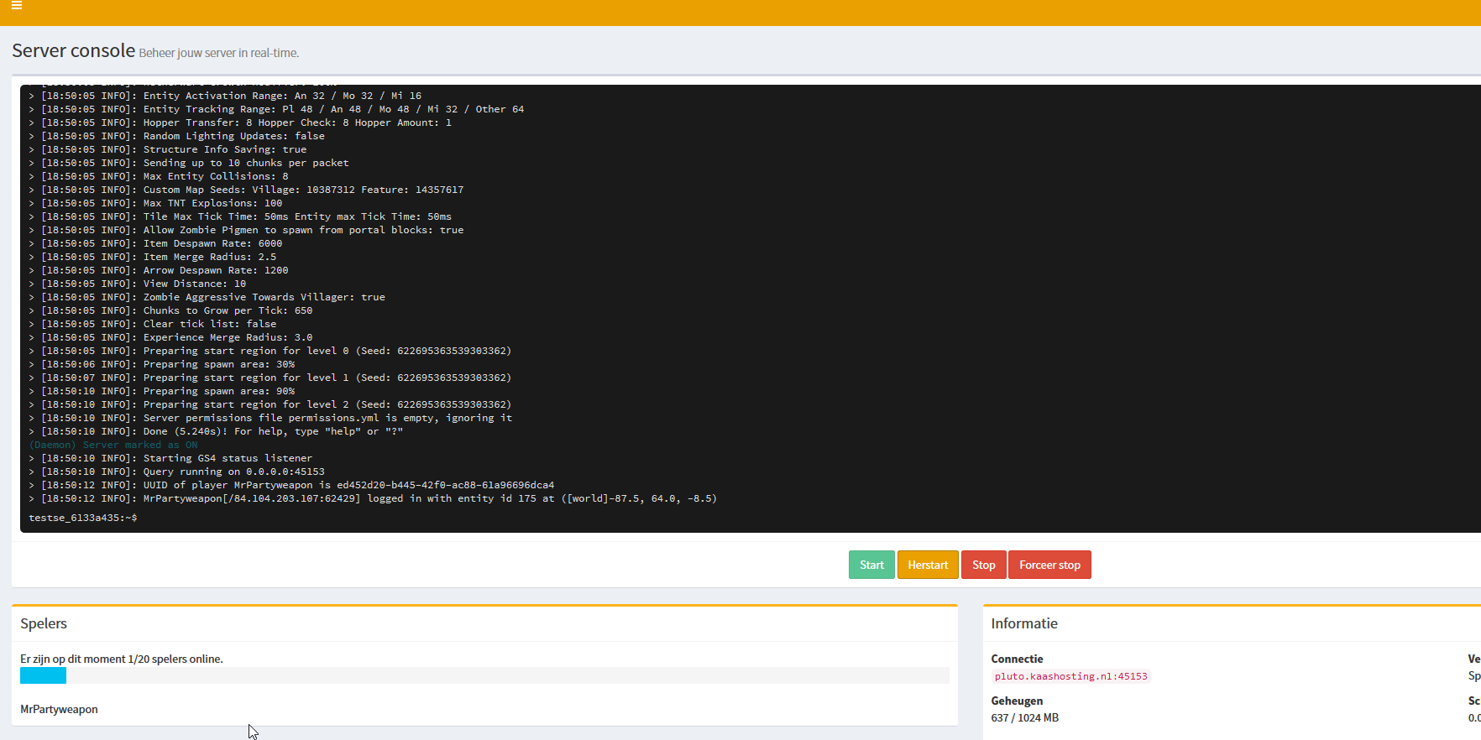Click the Connectie label in Informatie
This screenshot has width=1481, height=740.
click(1017, 659)
